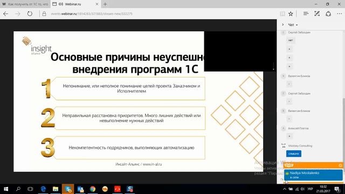Click the Алексей Платов chat name
This screenshot has height=194, width=345.
point(298,128)
